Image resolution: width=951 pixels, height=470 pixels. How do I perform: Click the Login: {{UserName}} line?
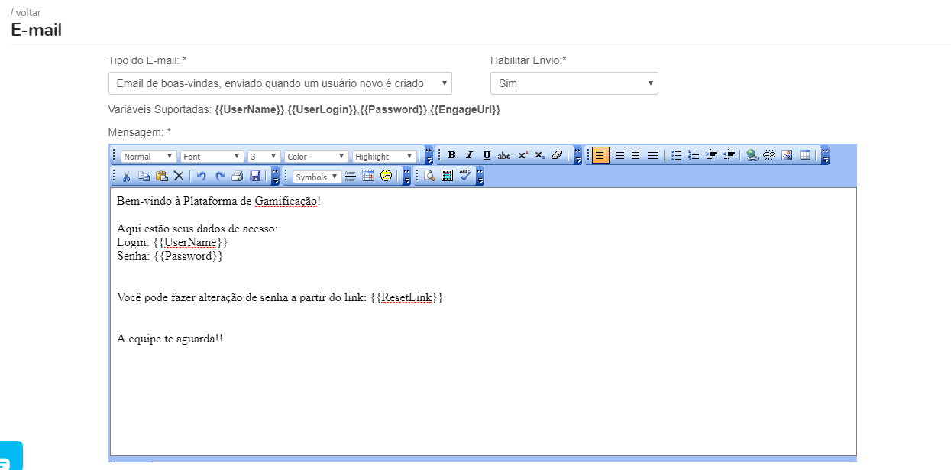click(x=172, y=242)
